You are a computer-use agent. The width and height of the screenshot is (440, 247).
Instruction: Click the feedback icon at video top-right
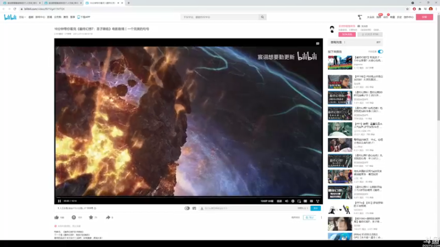click(318, 43)
